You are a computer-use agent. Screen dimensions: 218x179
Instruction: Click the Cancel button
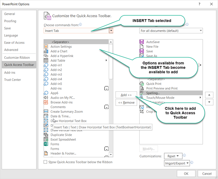pos(207,174)
